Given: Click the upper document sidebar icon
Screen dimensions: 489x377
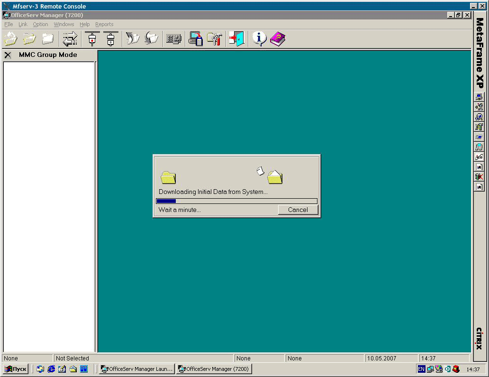Looking at the screenshot, I should click(x=480, y=166).
